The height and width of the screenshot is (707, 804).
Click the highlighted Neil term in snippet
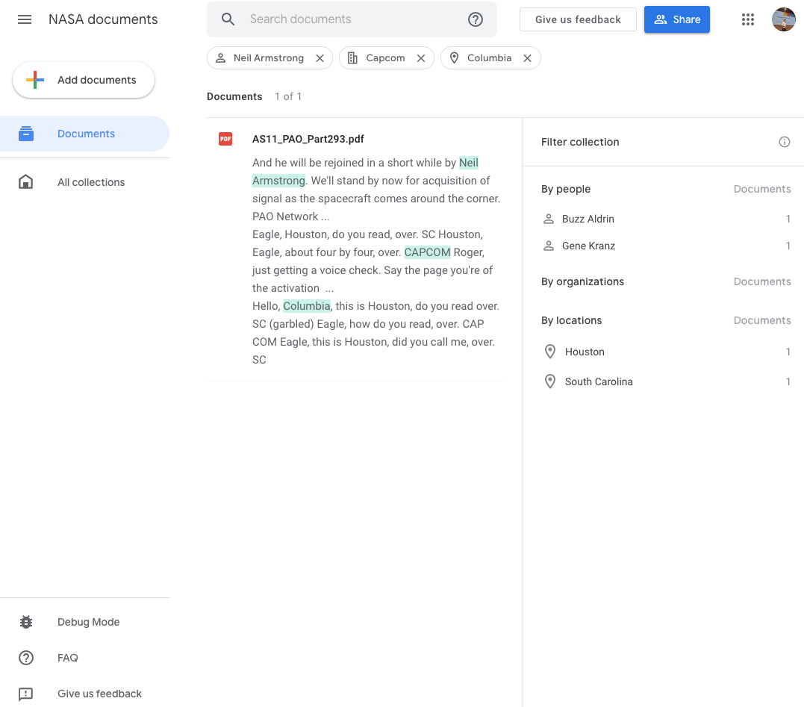coord(469,163)
